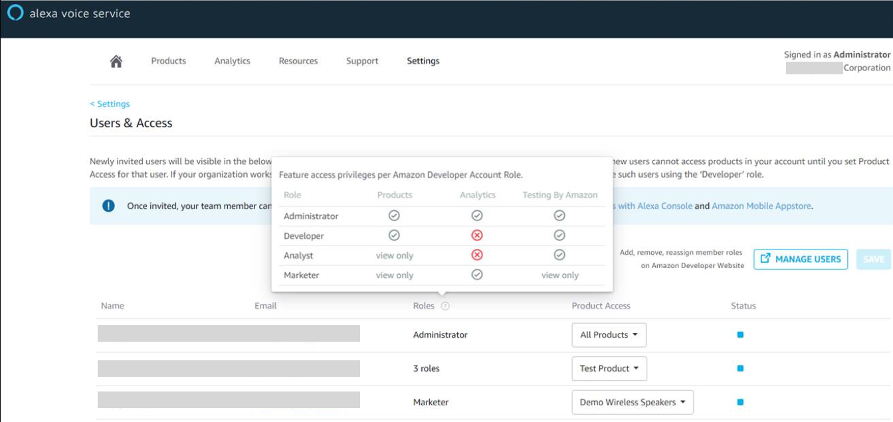
Task: Open the All Products access dropdown
Action: (609, 335)
